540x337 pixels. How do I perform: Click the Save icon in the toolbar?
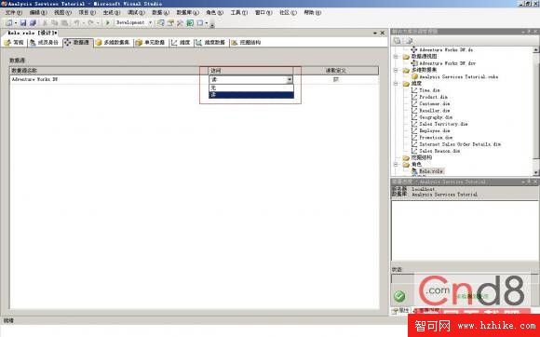[x=23, y=22]
